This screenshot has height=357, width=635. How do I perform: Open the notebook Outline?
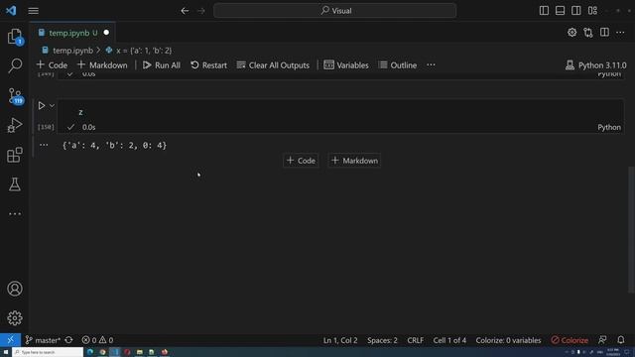pos(398,65)
